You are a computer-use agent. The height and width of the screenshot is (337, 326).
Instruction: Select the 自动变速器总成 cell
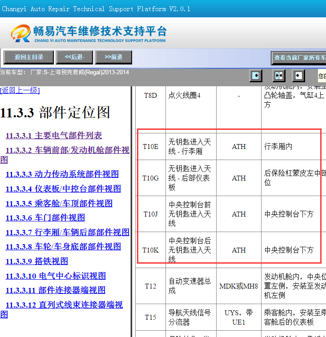[191, 286]
